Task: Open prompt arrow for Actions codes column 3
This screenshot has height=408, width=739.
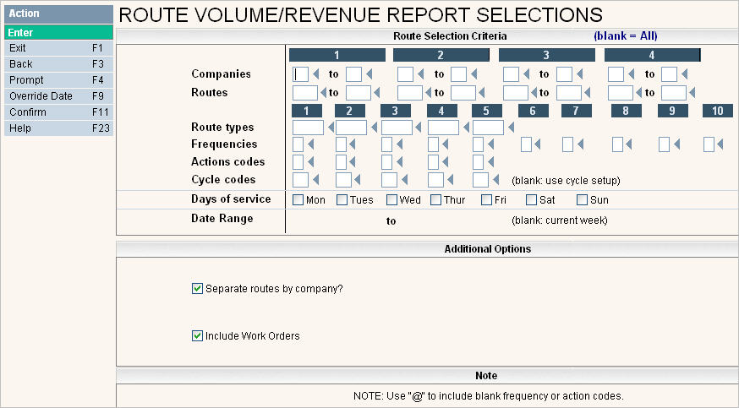Action: click(400, 162)
